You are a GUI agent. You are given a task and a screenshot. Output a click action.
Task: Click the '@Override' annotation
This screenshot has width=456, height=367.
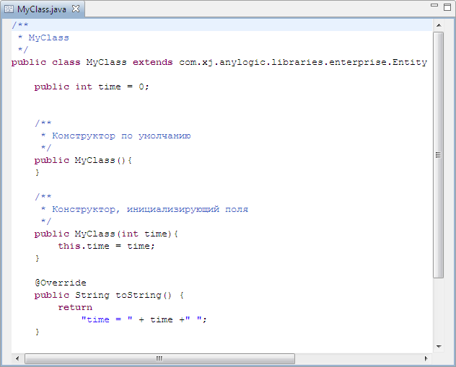(x=61, y=283)
